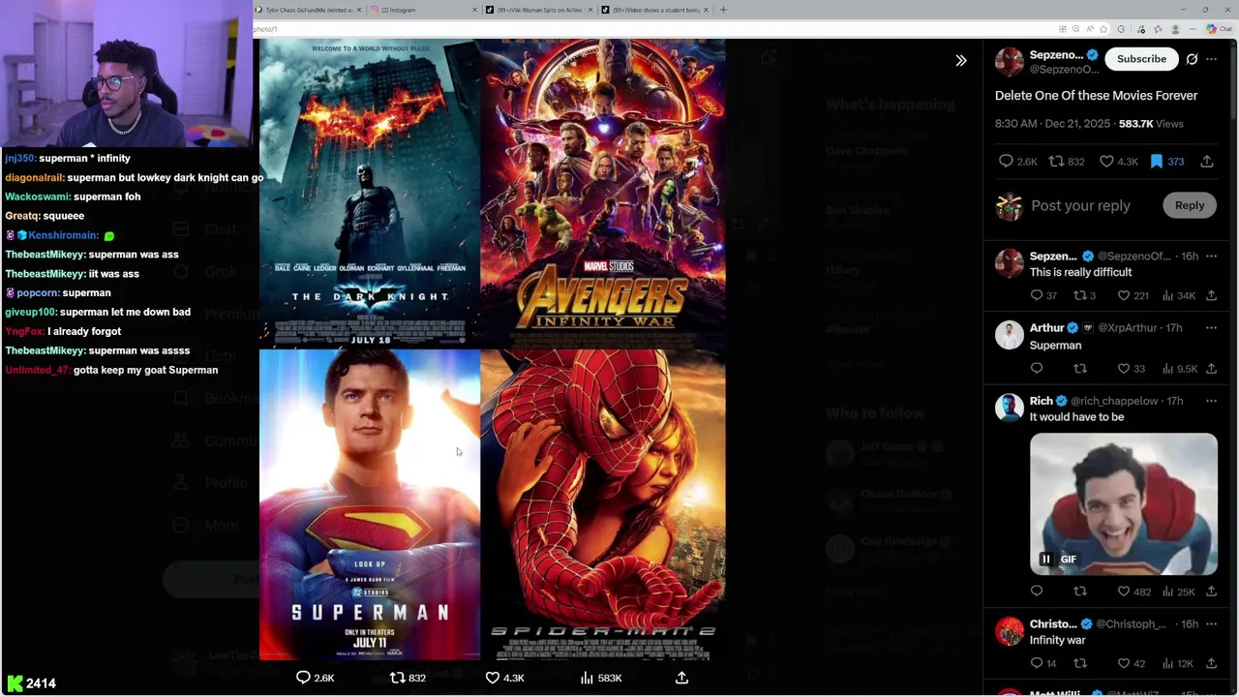Toggle the bookmark showing 373
The width and height of the screenshot is (1239, 697).
point(1166,162)
